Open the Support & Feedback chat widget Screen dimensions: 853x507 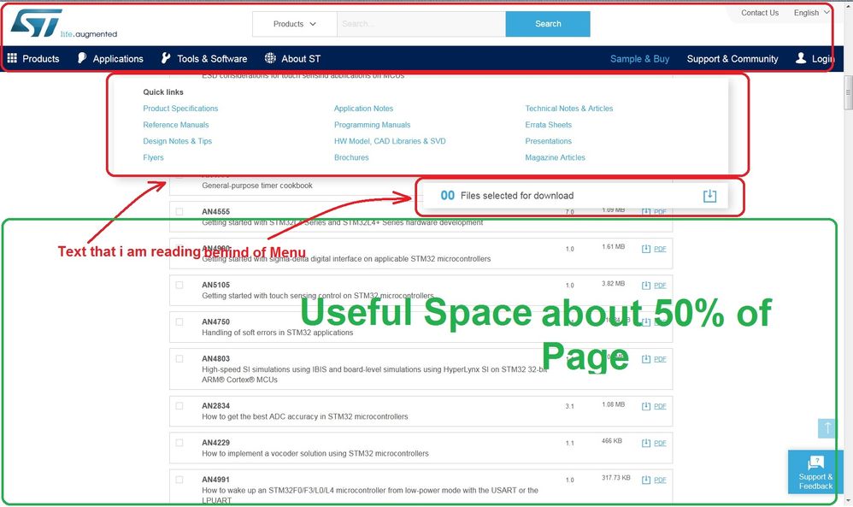815,472
